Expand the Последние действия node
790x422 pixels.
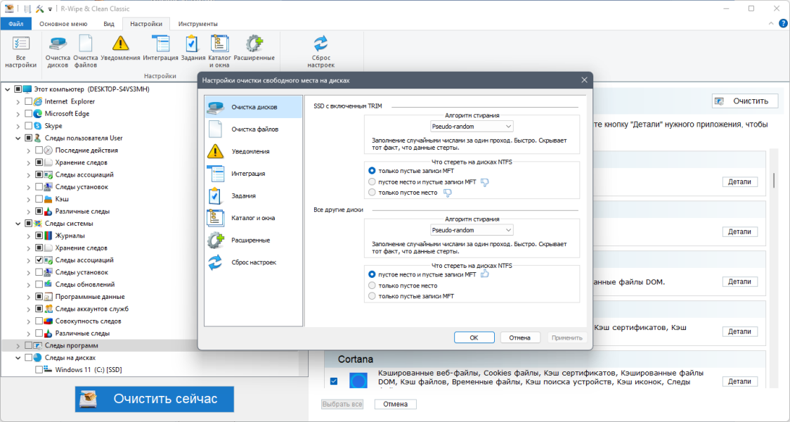[x=28, y=151]
